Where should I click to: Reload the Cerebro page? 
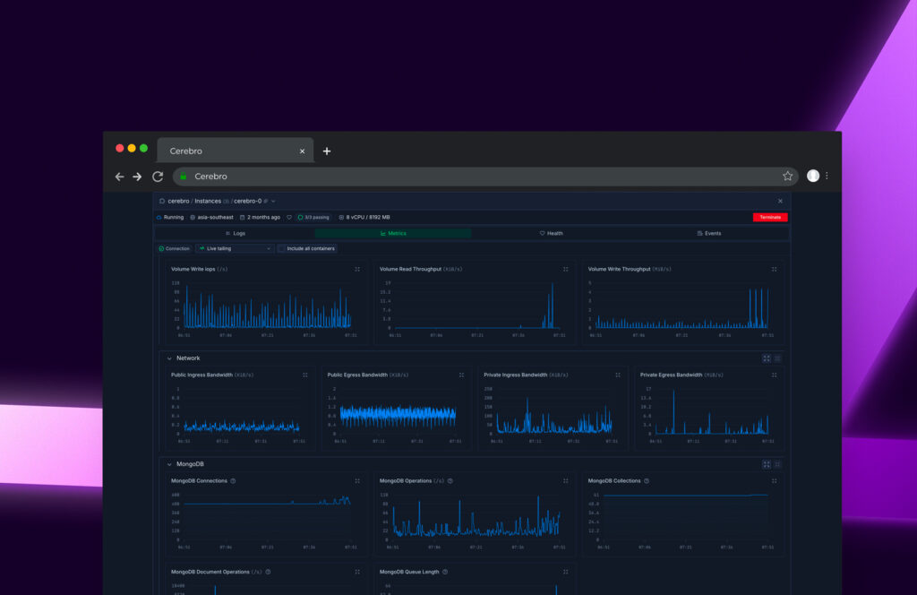pyautogui.click(x=158, y=177)
